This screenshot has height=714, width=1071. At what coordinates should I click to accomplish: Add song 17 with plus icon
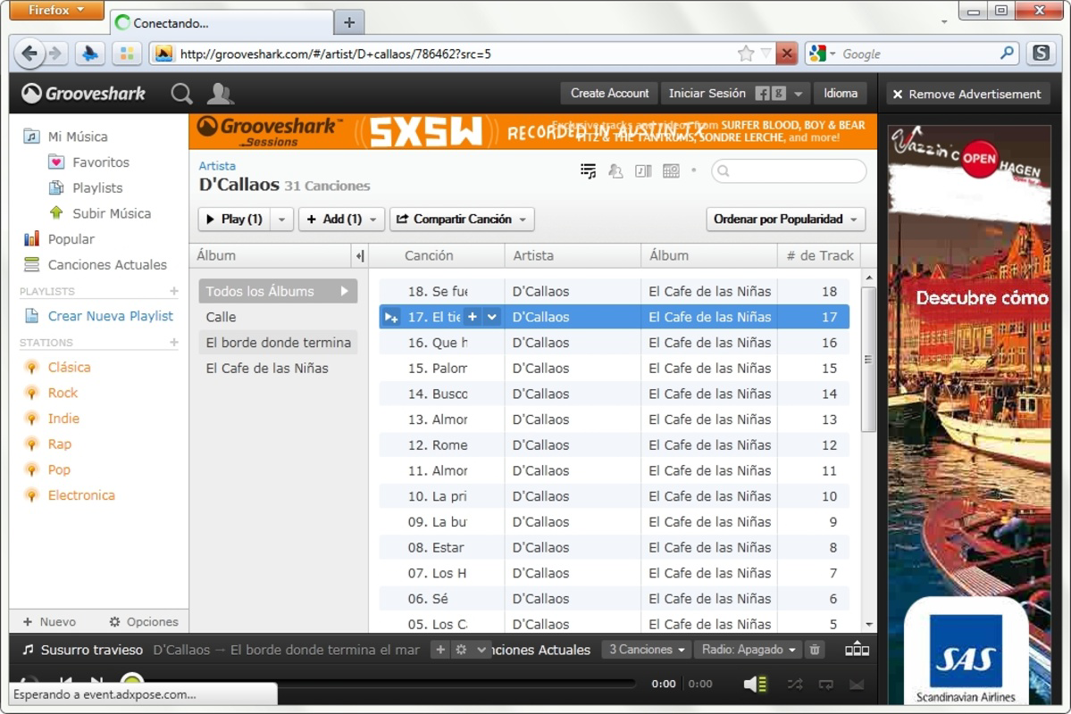472,317
